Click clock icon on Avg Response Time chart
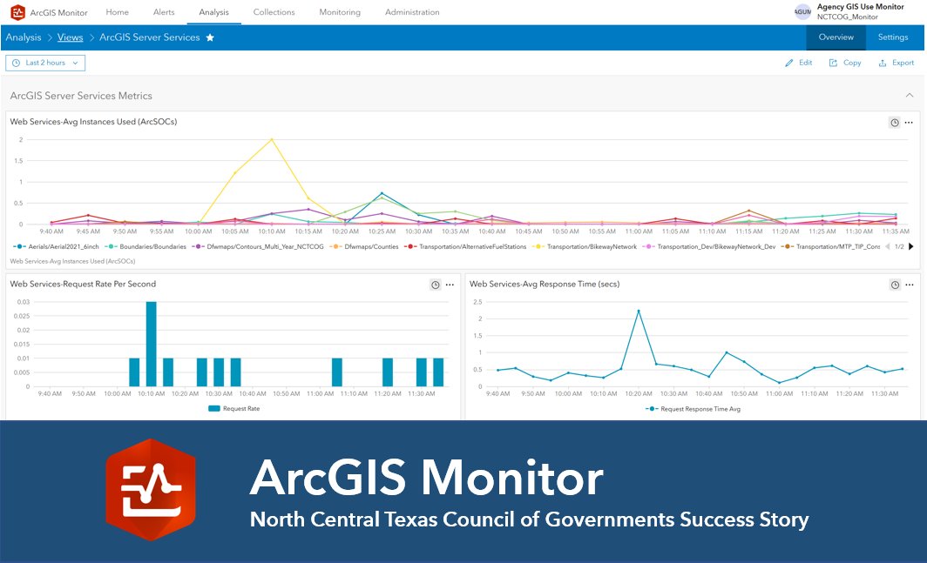Viewport: 927px width, 563px height. click(x=895, y=285)
